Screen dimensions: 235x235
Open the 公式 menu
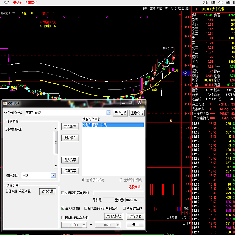pos(221,2)
